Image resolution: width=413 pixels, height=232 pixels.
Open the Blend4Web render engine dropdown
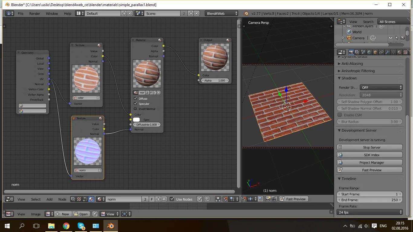point(222,13)
